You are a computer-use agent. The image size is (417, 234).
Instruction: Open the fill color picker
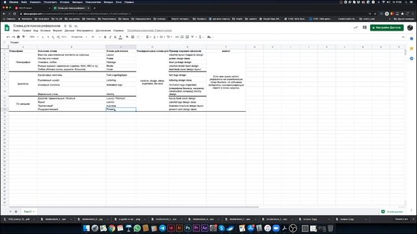tap(127, 37)
